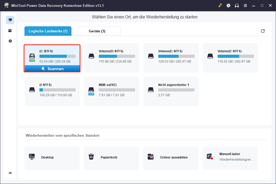Select the Volume(D: NTFS) drive icon

point(91,56)
